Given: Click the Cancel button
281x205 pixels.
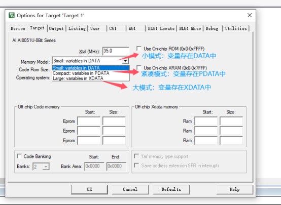Looking at the screenshot, I should pyautogui.click(x=130, y=189).
